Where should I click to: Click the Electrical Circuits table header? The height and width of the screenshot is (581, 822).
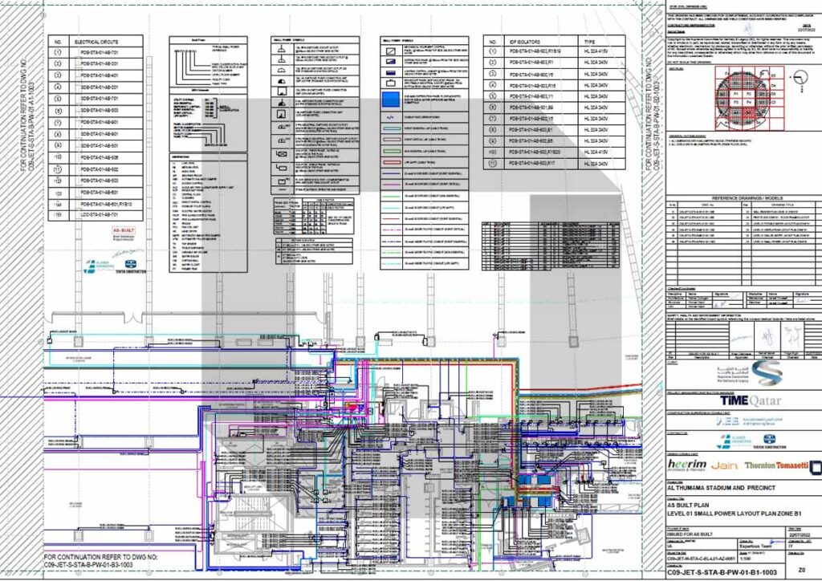pyautogui.click(x=98, y=40)
